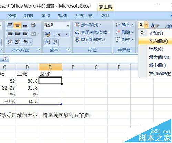172x143 pixels.
Task: Minimize the Excel window
Action: [156, 5]
